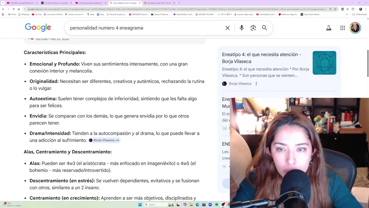Open the Twitch bookmark
The height and width of the screenshot is (208, 369).
53,14
